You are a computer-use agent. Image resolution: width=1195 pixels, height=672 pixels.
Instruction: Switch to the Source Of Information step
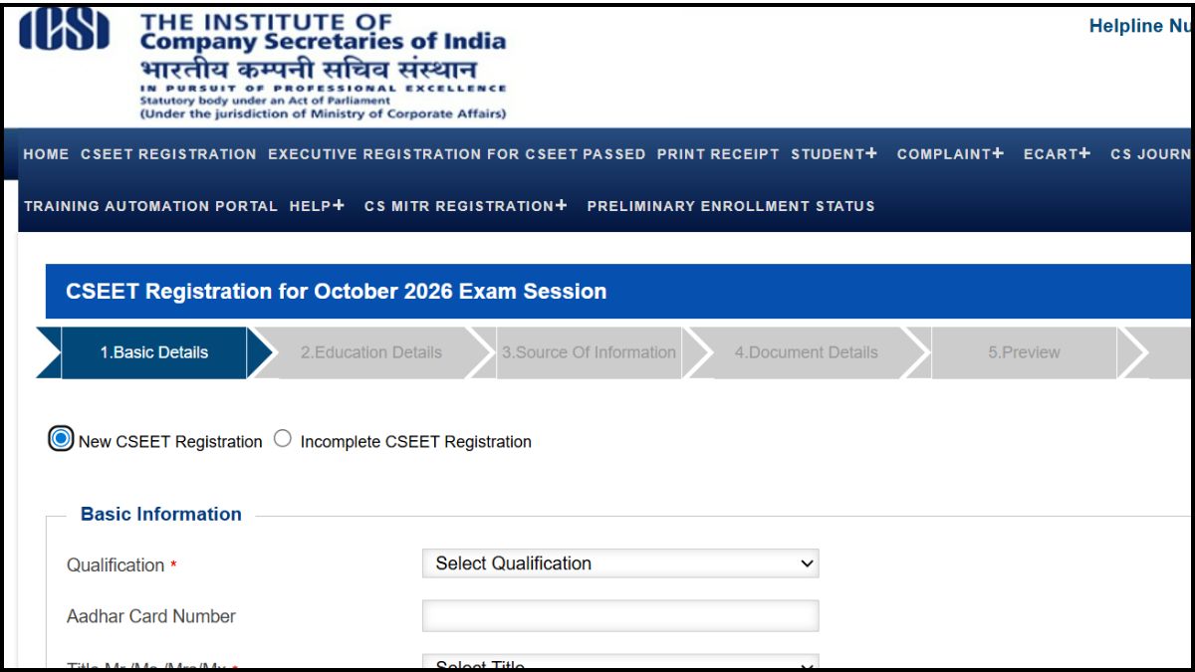pyautogui.click(x=589, y=352)
